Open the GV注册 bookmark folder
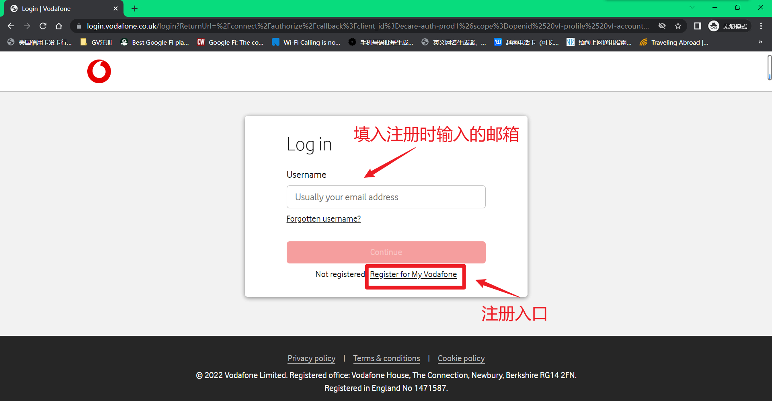772x401 pixels. 96,42
